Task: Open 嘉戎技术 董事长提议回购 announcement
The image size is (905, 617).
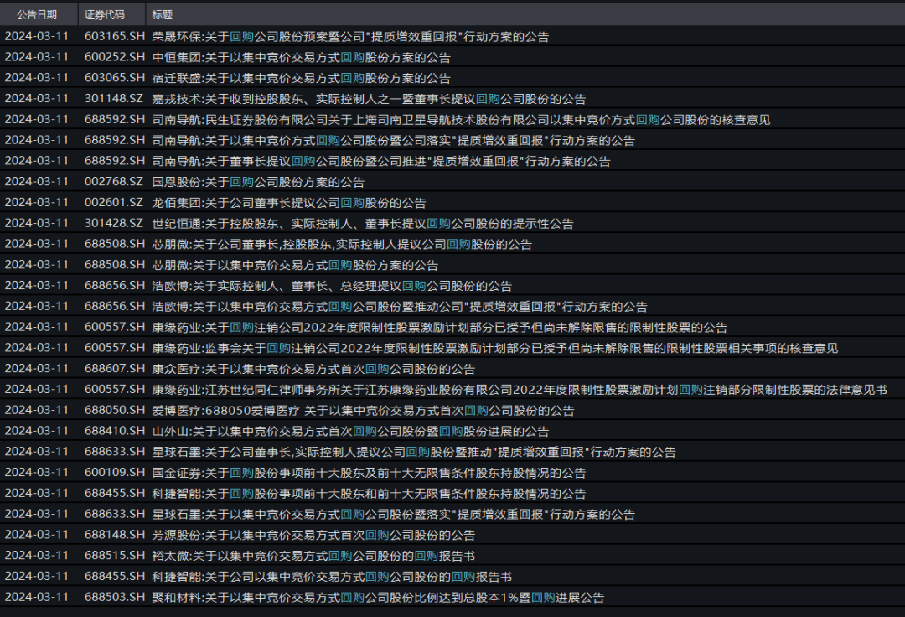Action: (369, 99)
